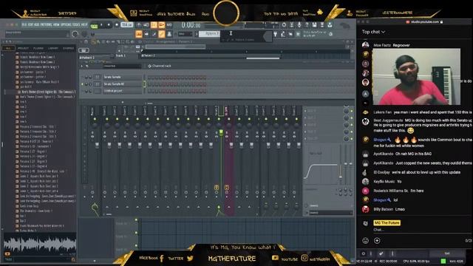
Task: Click the undo history circular arrow icon
Action: (284, 25)
